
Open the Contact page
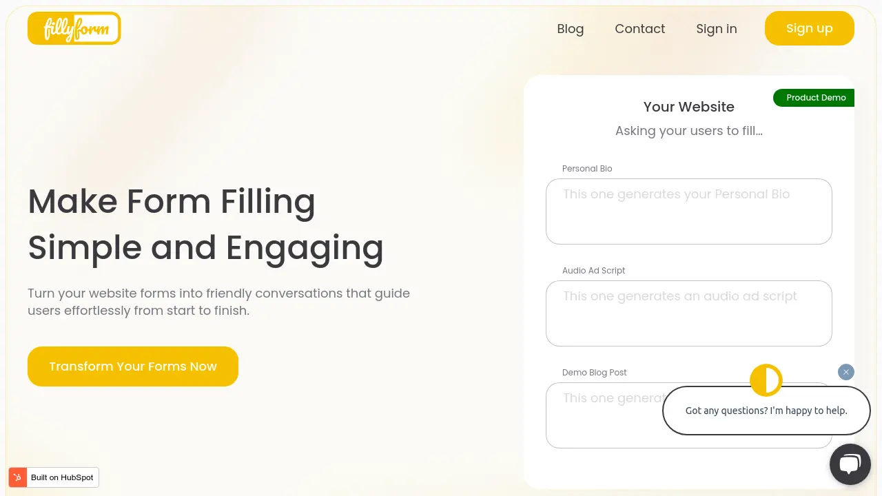(x=639, y=29)
